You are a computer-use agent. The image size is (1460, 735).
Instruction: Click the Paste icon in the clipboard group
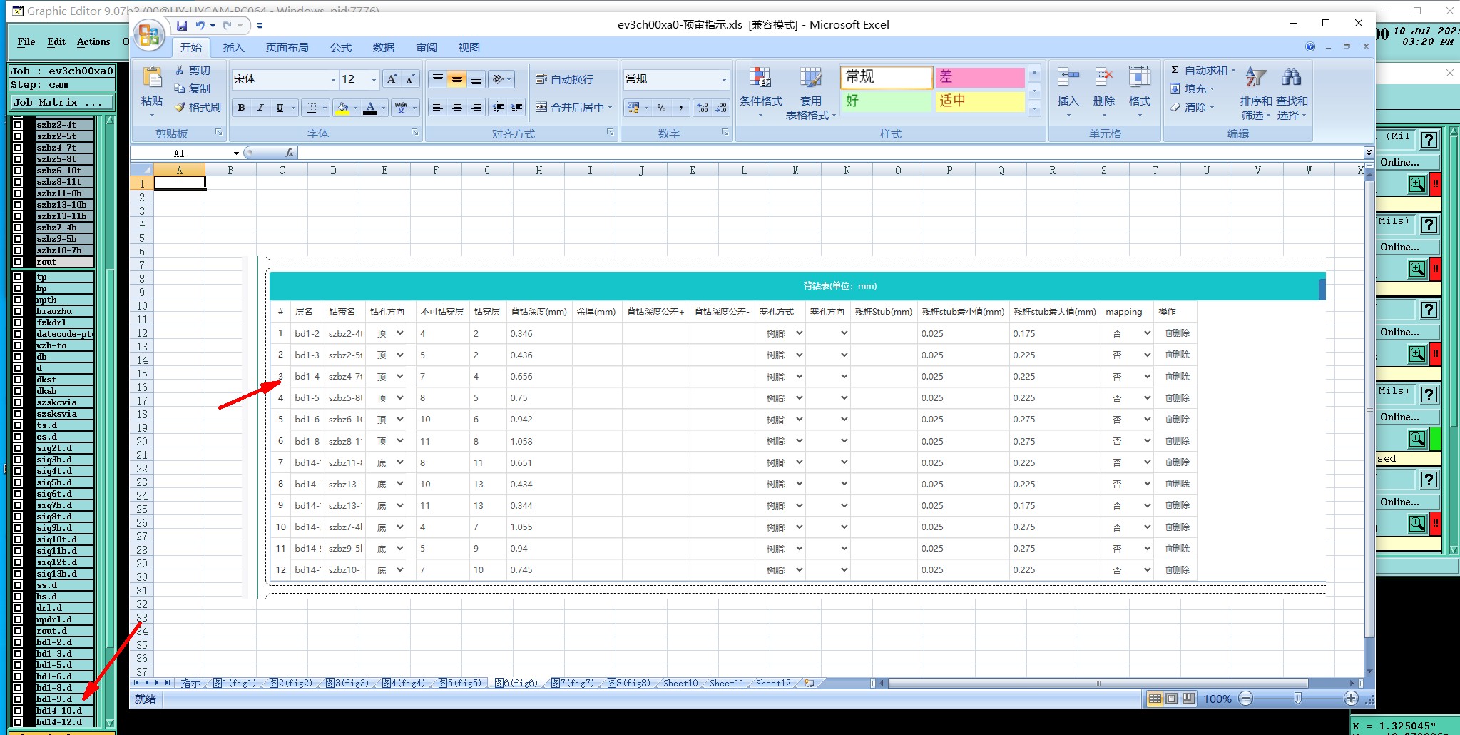pyautogui.click(x=152, y=77)
